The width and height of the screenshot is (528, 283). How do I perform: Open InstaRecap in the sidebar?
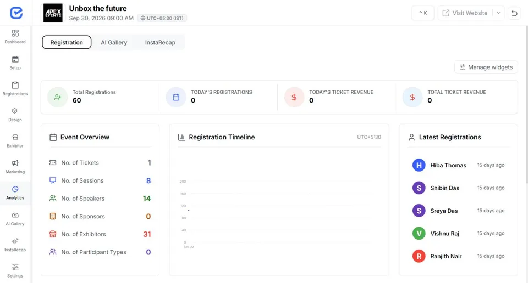point(15,245)
